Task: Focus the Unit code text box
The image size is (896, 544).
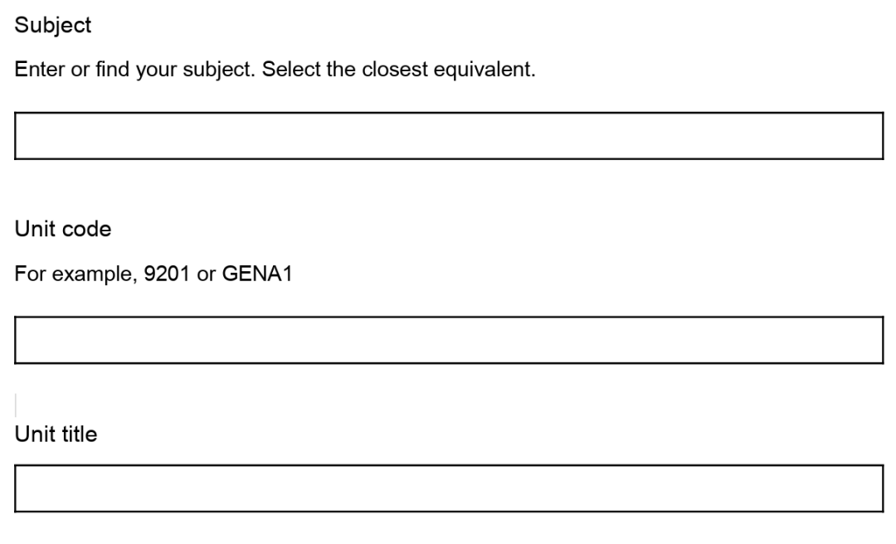Action: click(448, 340)
